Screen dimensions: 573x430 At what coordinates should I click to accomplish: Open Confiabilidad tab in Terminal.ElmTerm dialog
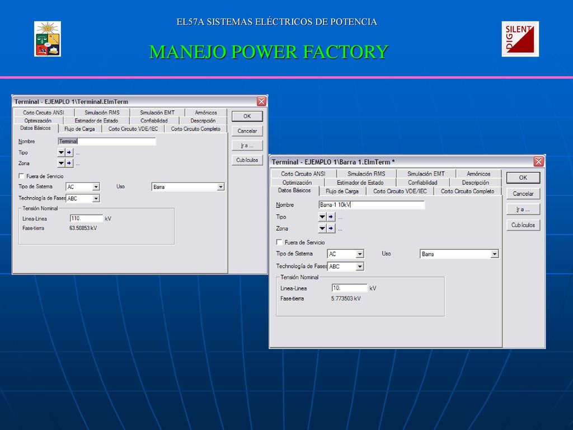pyautogui.click(x=154, y=121)
